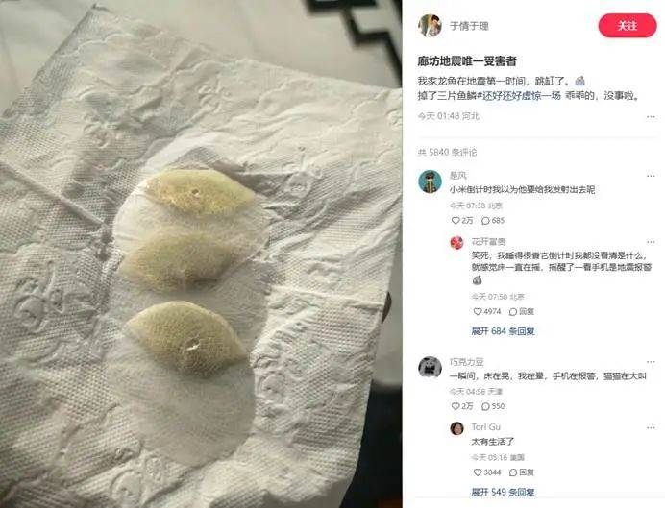Click the red 关注 follow button
665x508 pixels.
pos(628,25)
